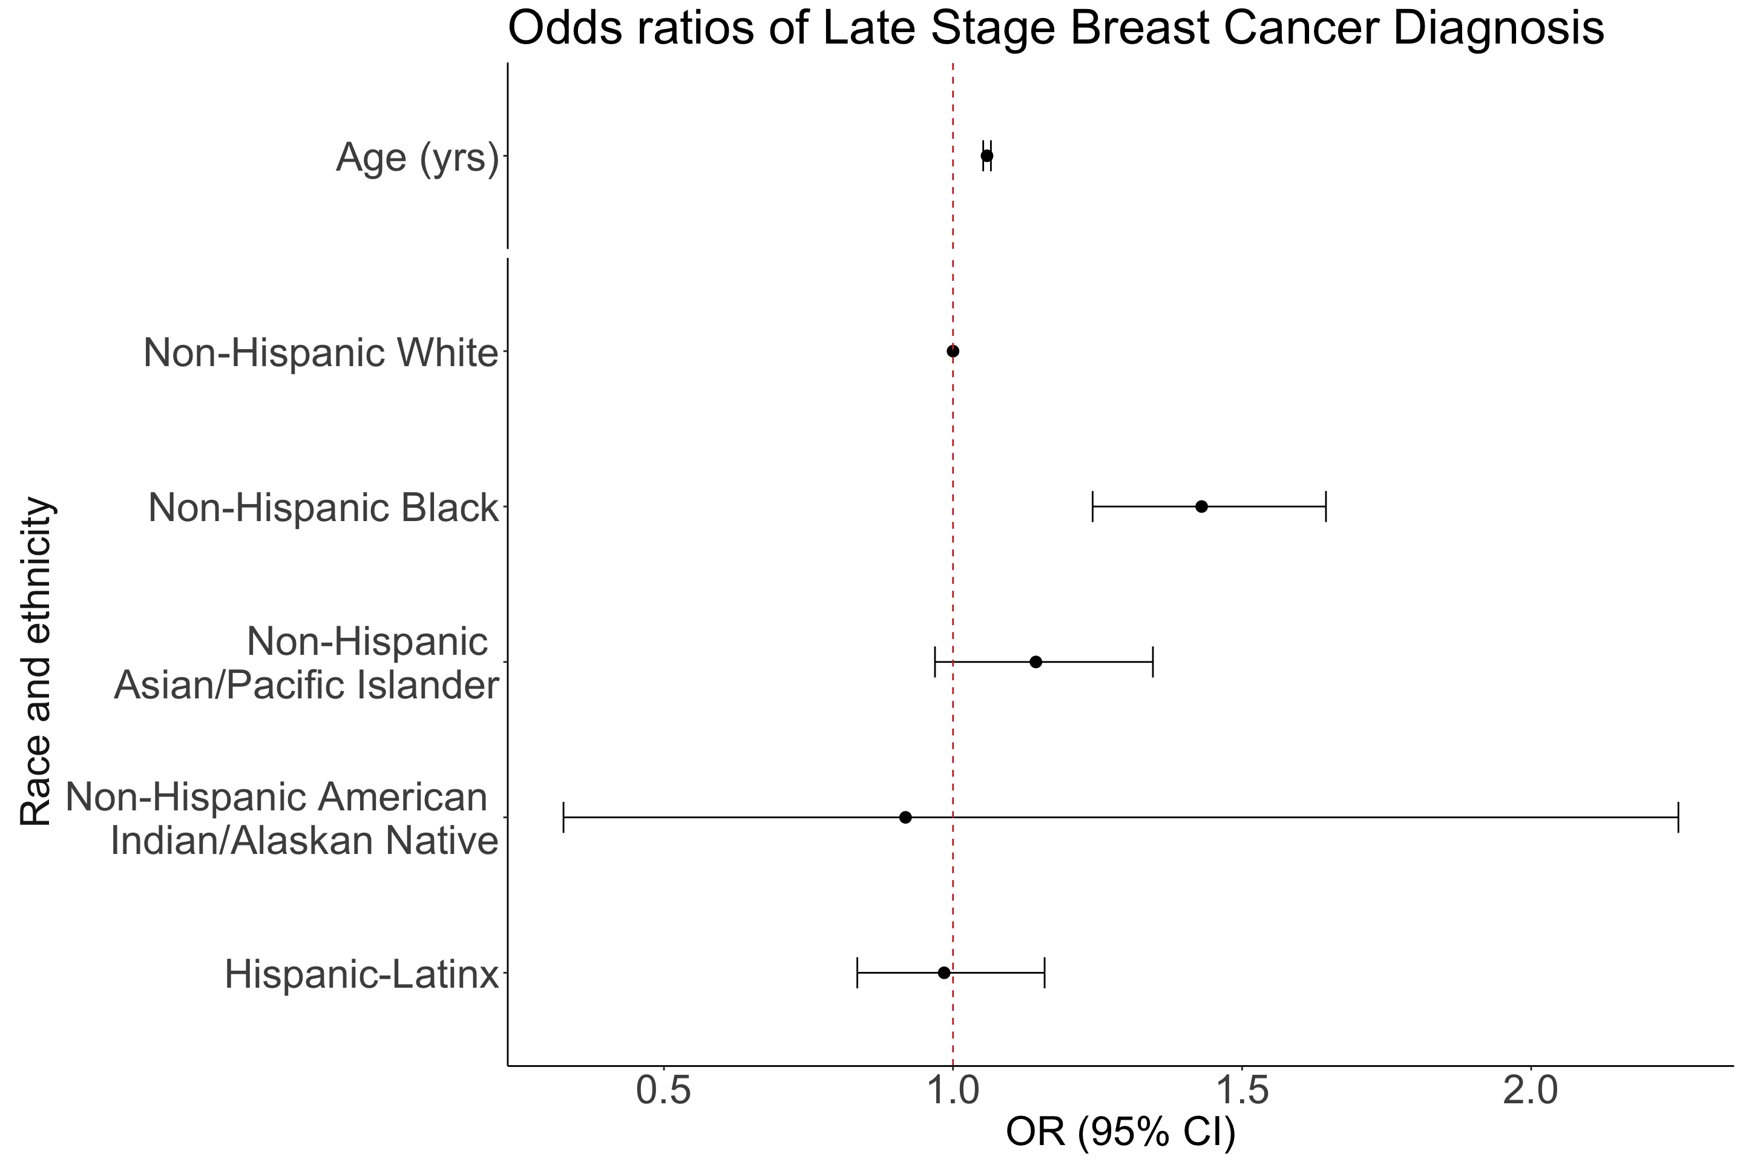Click the "Race and ethnicity" axis title
The width and height of the screenshot is (1743, 1162).
(x=36, y=661)
